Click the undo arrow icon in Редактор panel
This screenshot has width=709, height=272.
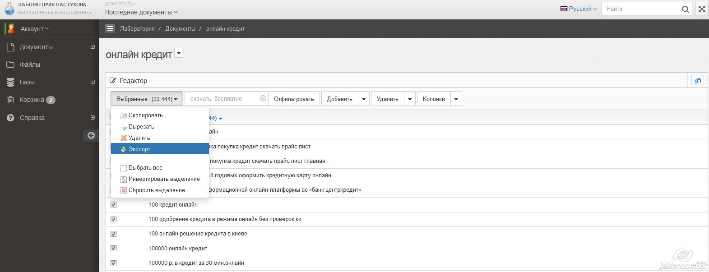coord(697,80)
